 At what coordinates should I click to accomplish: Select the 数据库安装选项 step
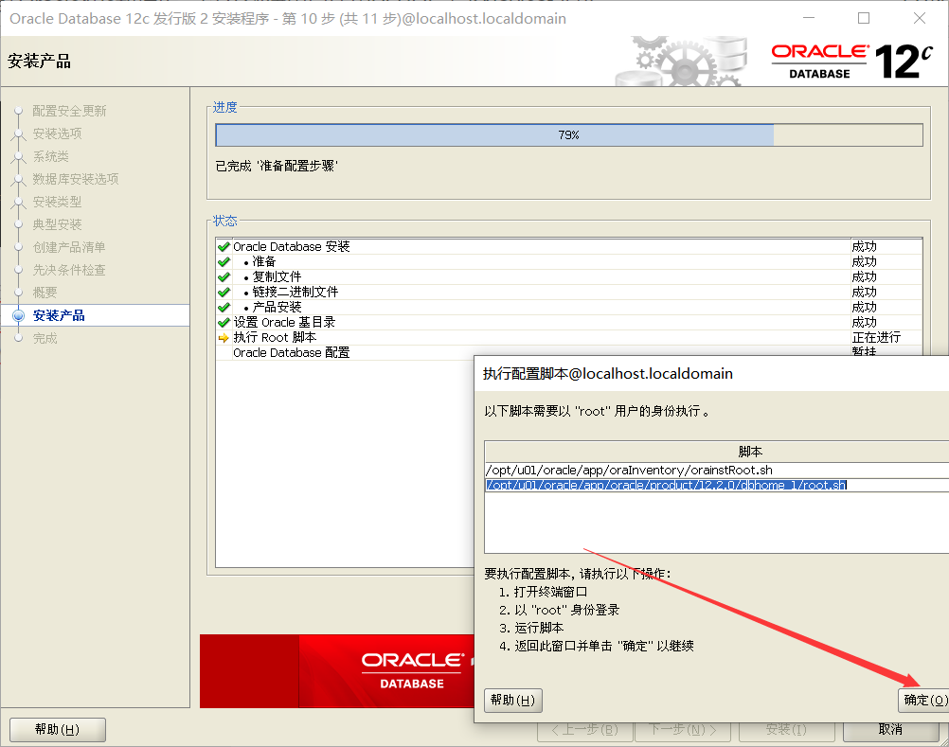[x=76, y=179]
